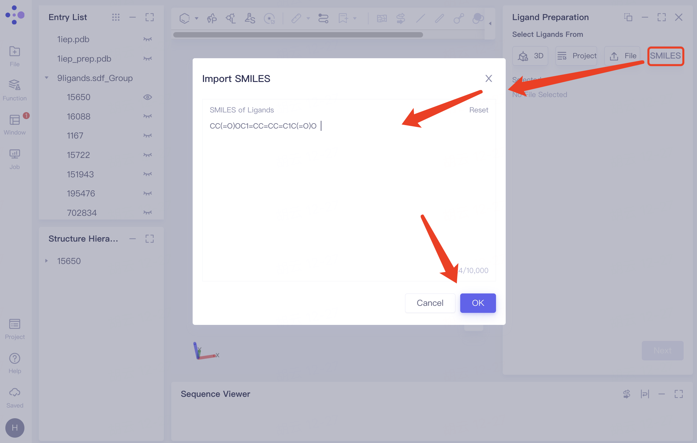This screenshot has width=697, height=443.
Task: Collapse the 9ligands.sdf_Group entry
Action: pyautogui.click(x=46, y=78)
